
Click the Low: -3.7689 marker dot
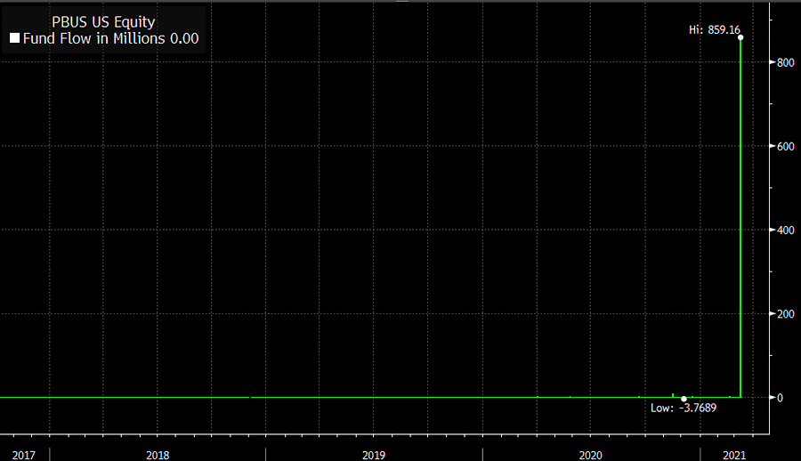(684, 399)
